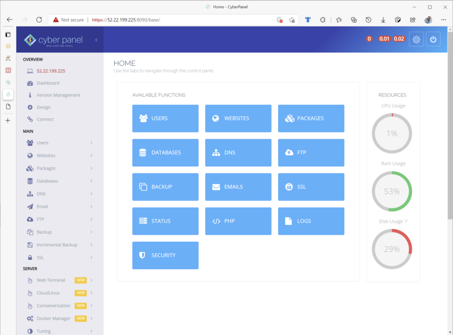This screenshot has width=453, height=335.
Task: Click the settings gear icon in header
Action: pyautogui.click(x=416, y=39)
